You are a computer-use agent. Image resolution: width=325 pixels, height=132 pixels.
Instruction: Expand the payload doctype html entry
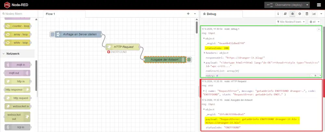(204, 62)
